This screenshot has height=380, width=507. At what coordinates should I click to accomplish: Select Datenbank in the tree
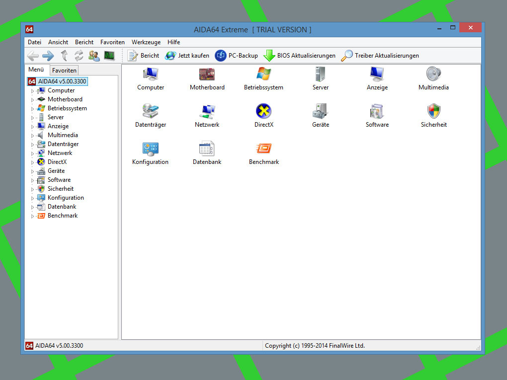62,207
